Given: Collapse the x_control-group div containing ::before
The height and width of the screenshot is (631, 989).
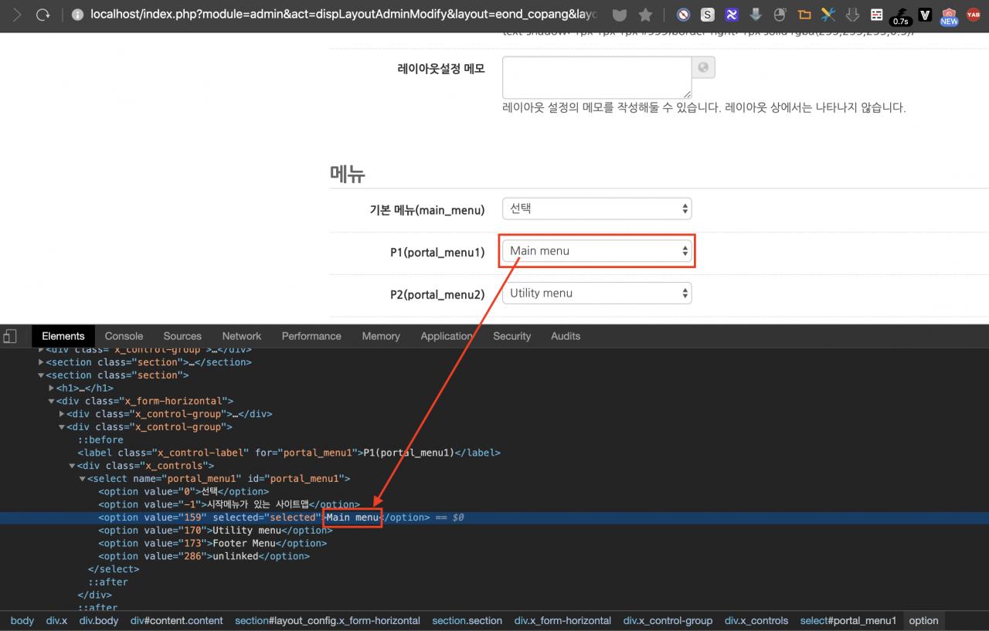Looking at the screenshot, I should [x=62, y=426].
